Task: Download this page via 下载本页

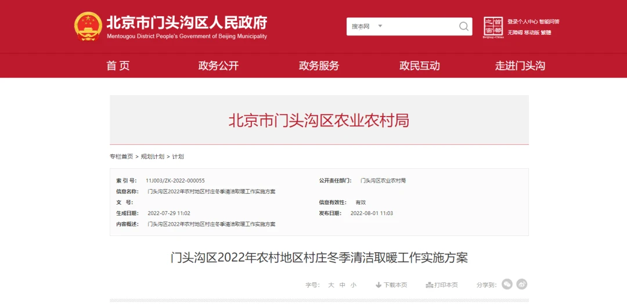Action: (x=391, y=285)
